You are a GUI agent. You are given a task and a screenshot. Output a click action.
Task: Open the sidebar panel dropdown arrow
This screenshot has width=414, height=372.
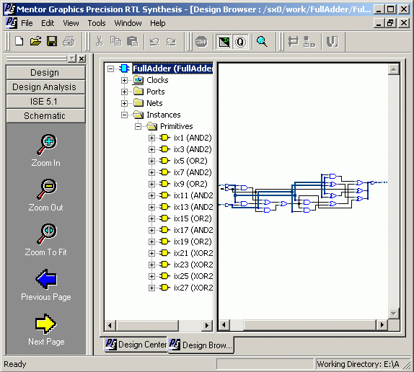coord(72,58)
